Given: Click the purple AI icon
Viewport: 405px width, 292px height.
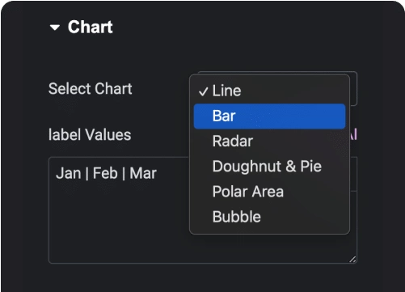Looking at the screenshot, I should [x=353, y=134].
